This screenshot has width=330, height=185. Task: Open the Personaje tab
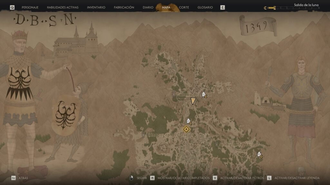[30, 7]
